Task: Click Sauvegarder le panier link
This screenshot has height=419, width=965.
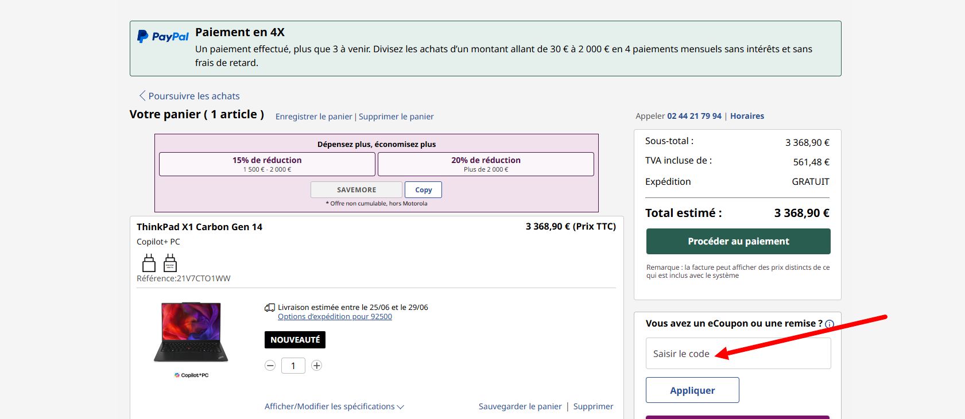Action: pyautogui.click(x=520, y=406)
